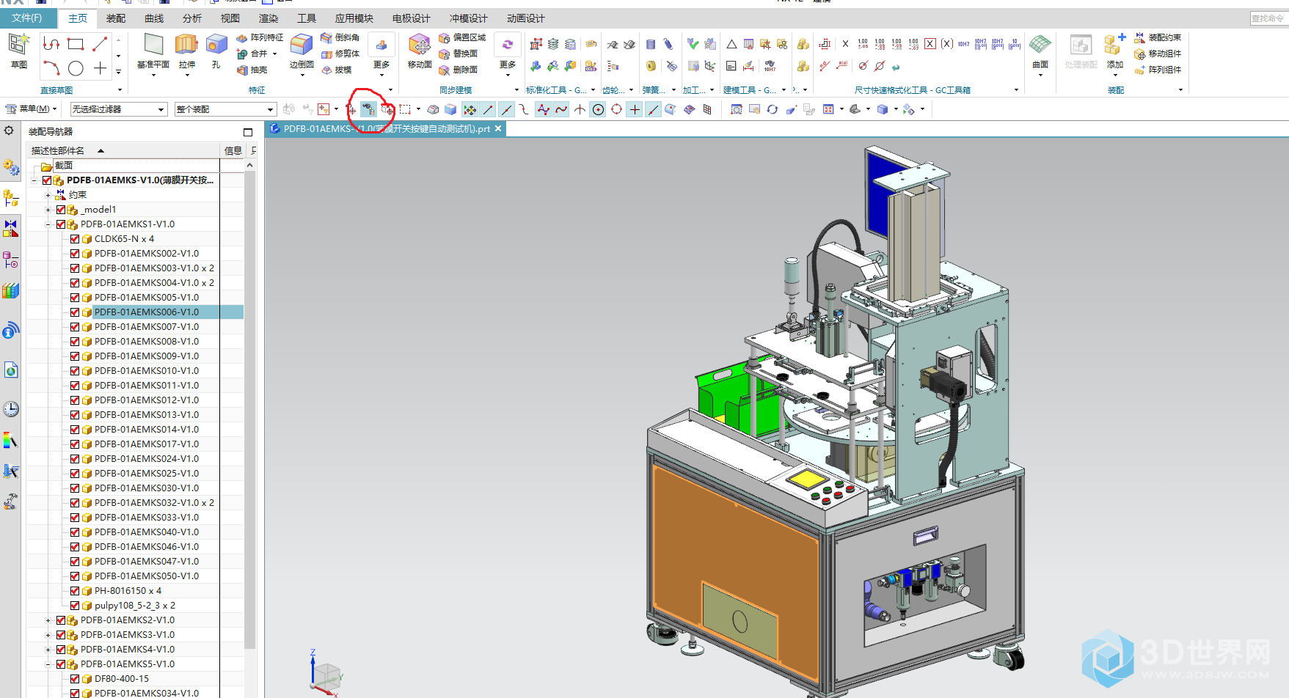Select Move Component (移动组件)
The height and width of the screenshot is (698, 1289).
coord(1158,54)
